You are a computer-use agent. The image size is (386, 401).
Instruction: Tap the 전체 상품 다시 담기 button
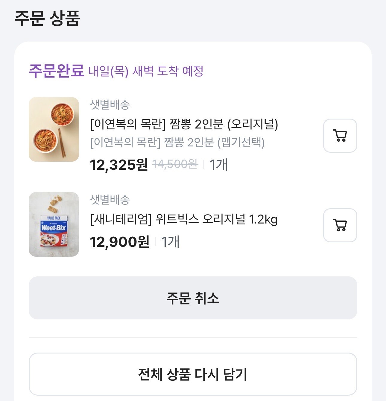(193, 374)
